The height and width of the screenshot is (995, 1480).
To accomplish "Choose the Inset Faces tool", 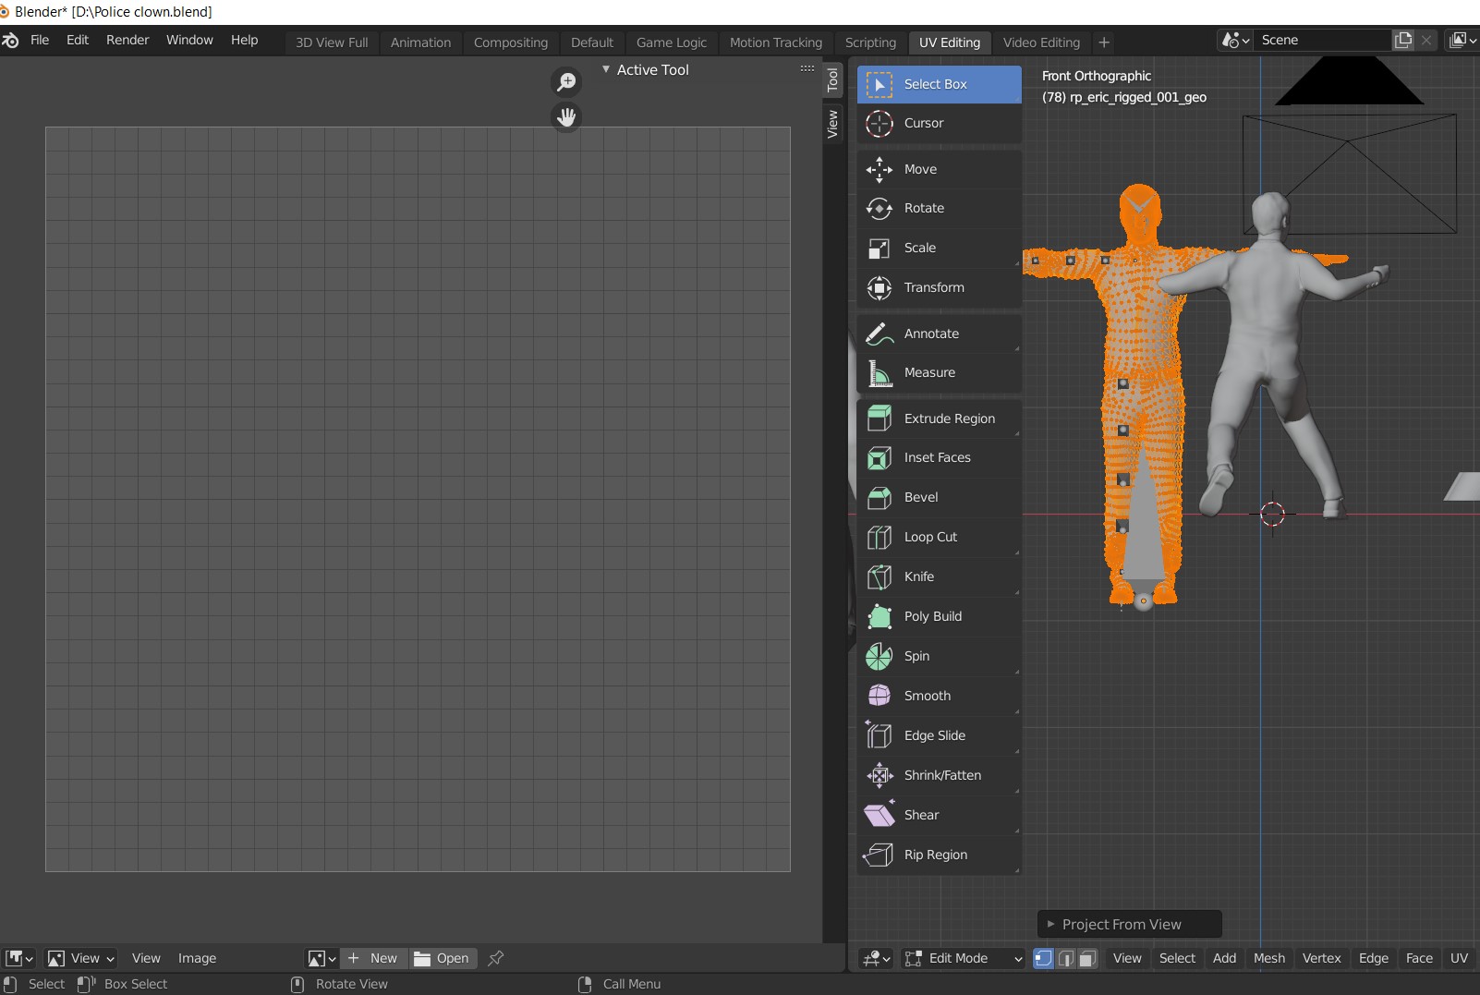I will click(x=939, y=457).
